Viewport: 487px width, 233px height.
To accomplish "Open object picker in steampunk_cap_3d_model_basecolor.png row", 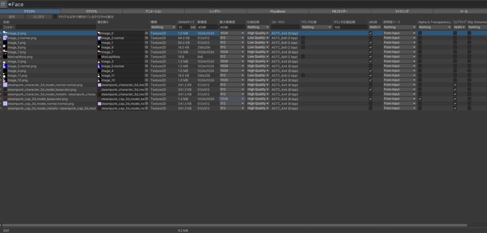I will [x=146, y=99].
